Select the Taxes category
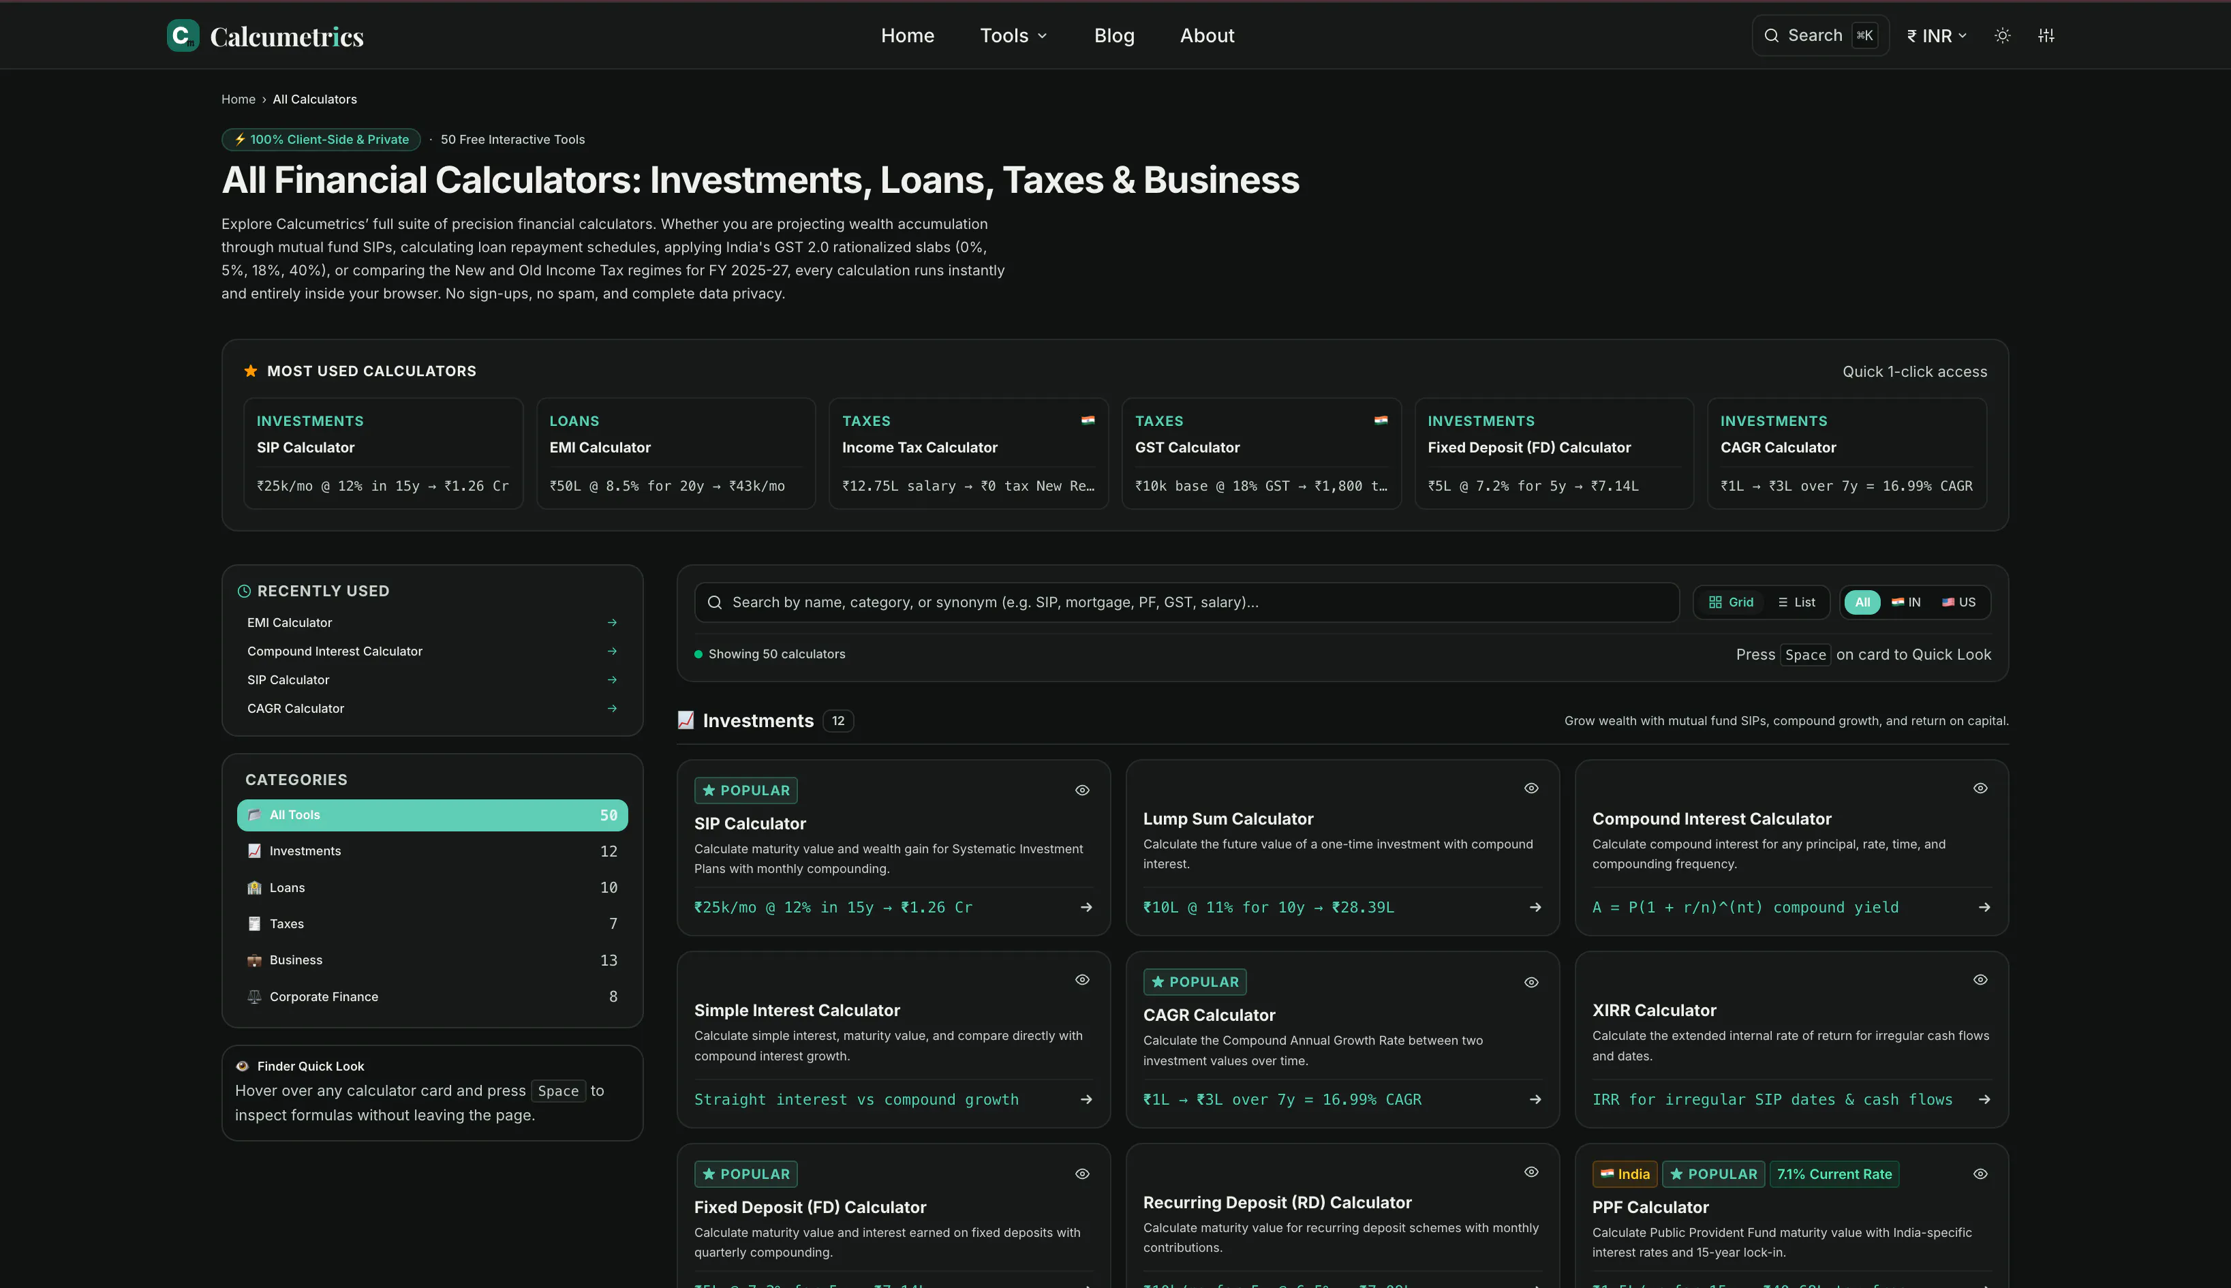Image resolution: width=2231 pixels, height=1288 pixels. 433,923
